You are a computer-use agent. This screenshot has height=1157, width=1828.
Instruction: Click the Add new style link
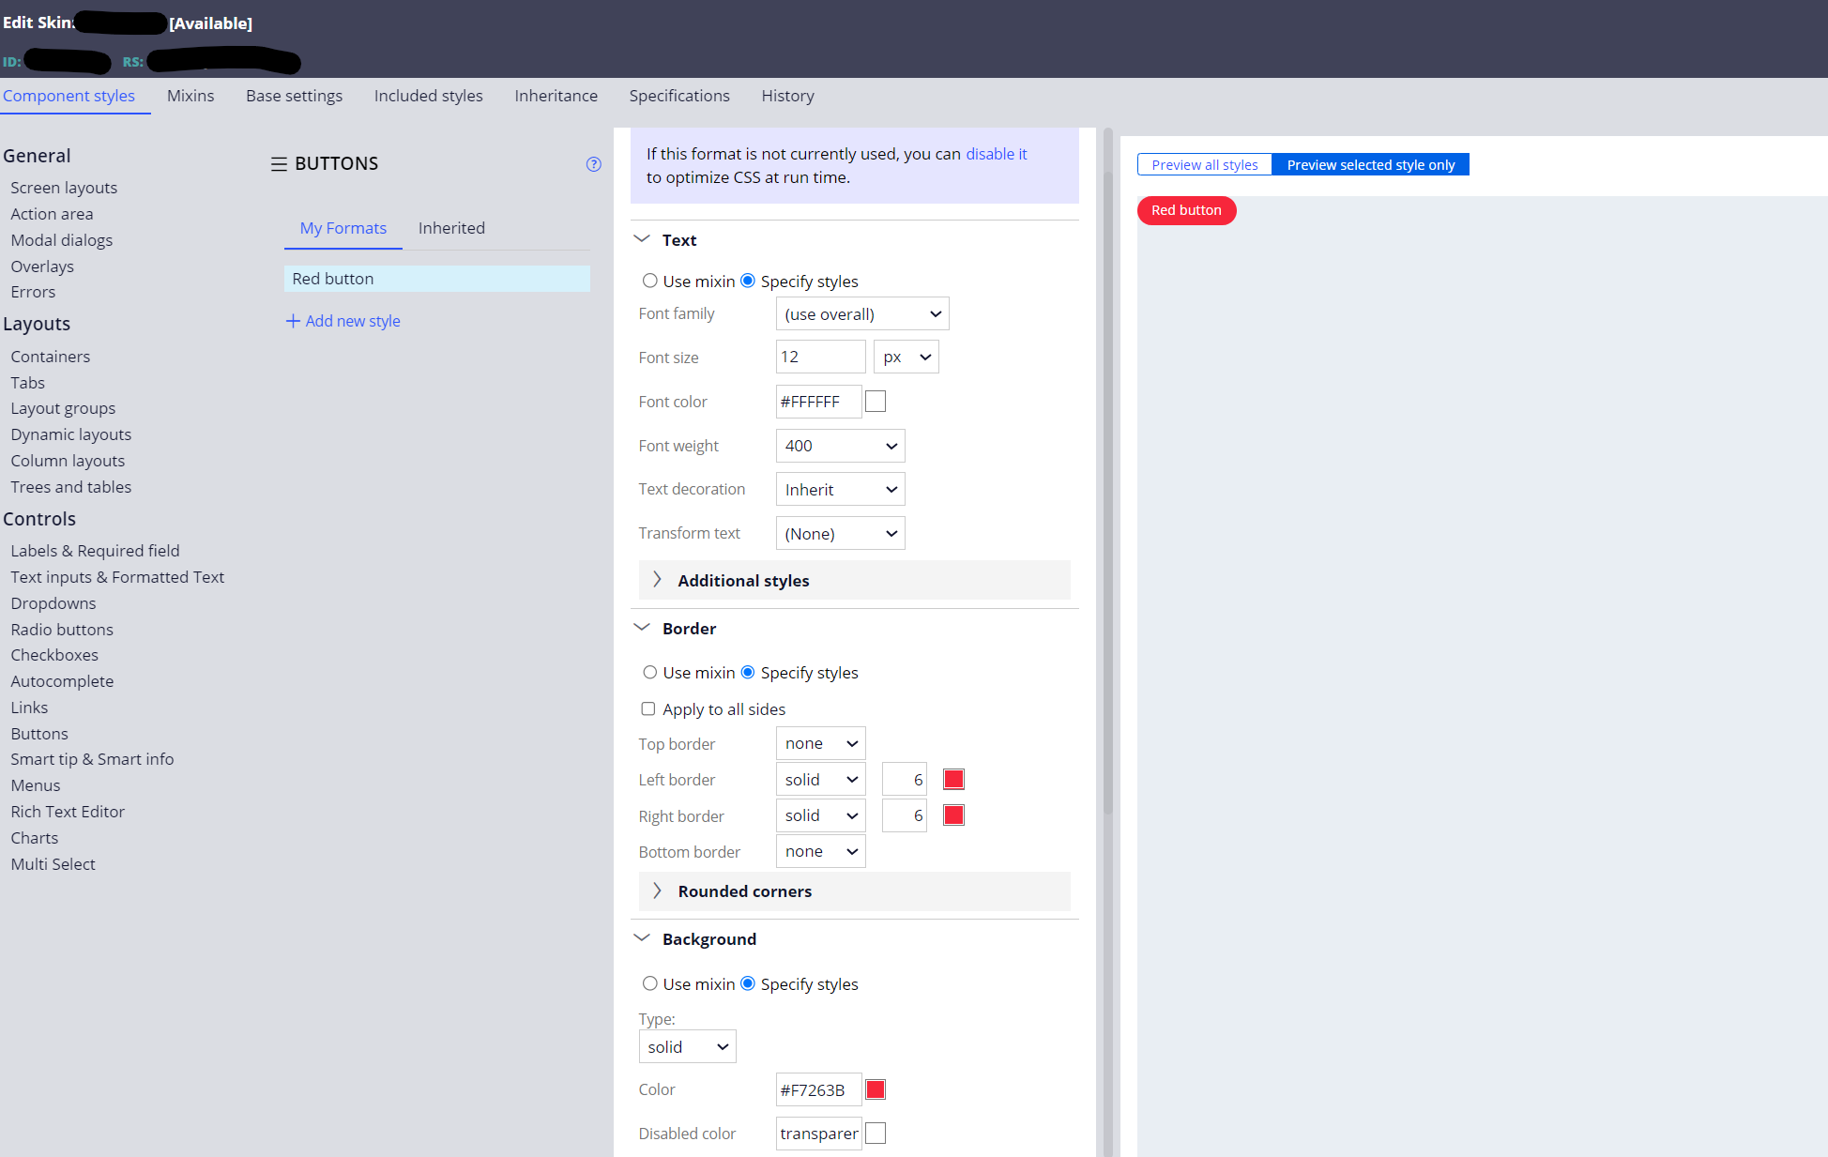point(353,321)
